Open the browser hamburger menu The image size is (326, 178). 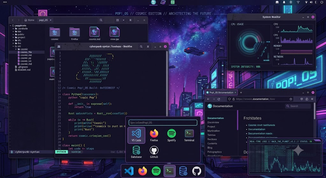[x=312, y=99]
